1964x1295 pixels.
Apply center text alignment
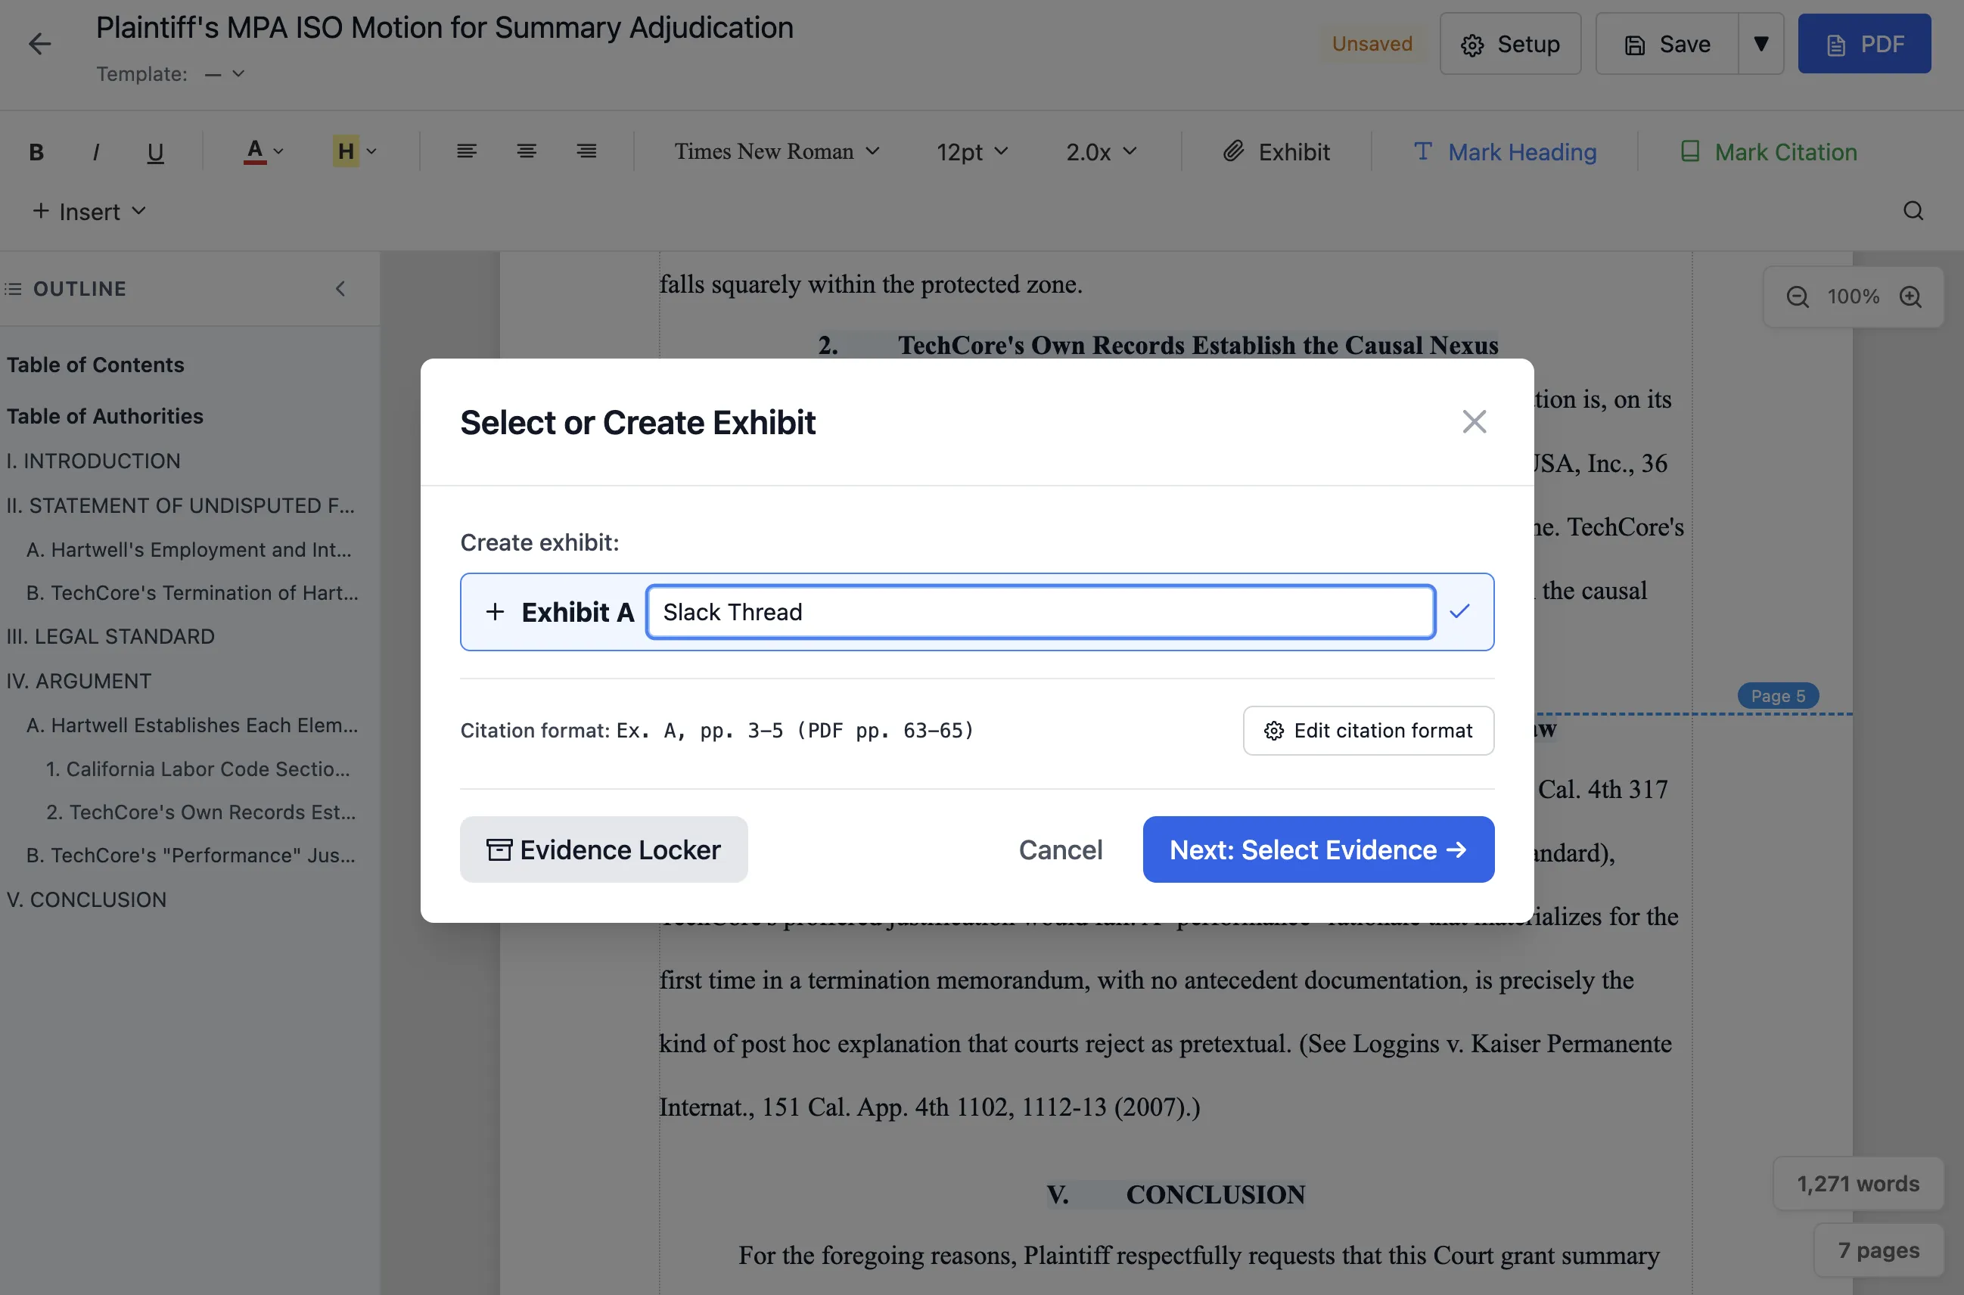(526, 151)
